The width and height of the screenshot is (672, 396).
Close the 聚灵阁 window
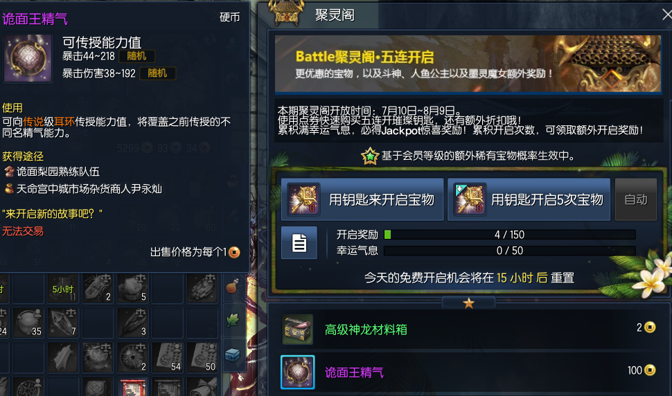tap(667, 15)
